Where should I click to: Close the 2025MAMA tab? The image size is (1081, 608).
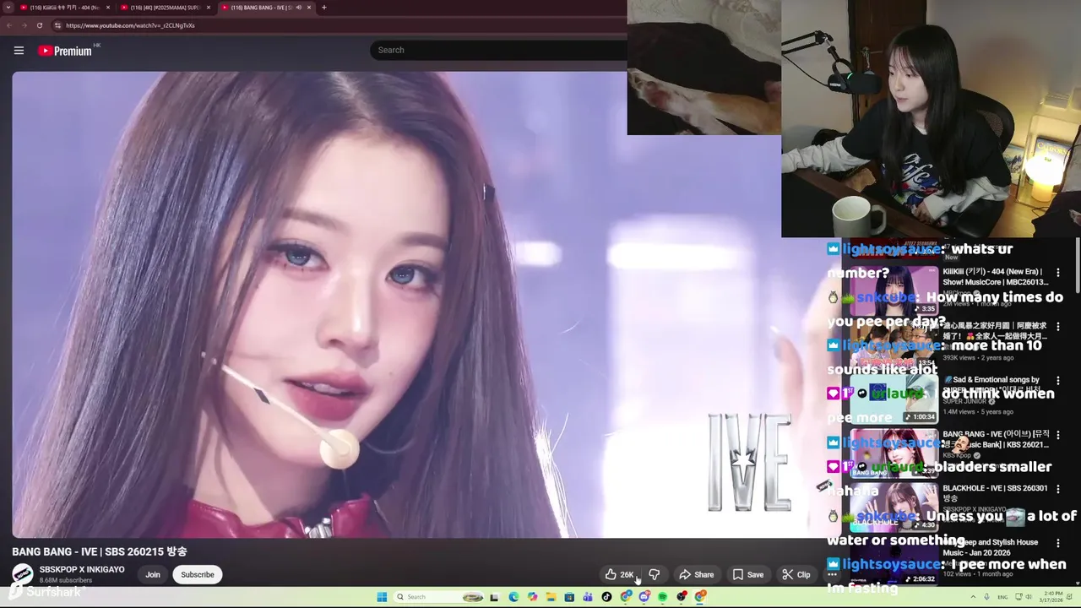(209, 8)
